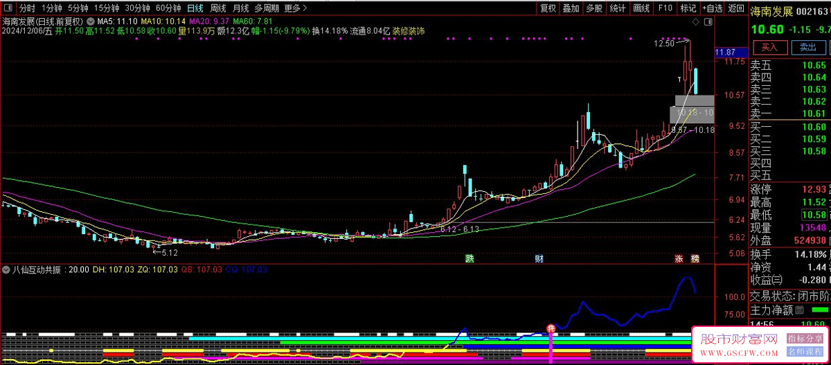This screenshot has height=365, width=831.
Task: Click the 涨 marker on the chart
Action: (x=679, y=259)
